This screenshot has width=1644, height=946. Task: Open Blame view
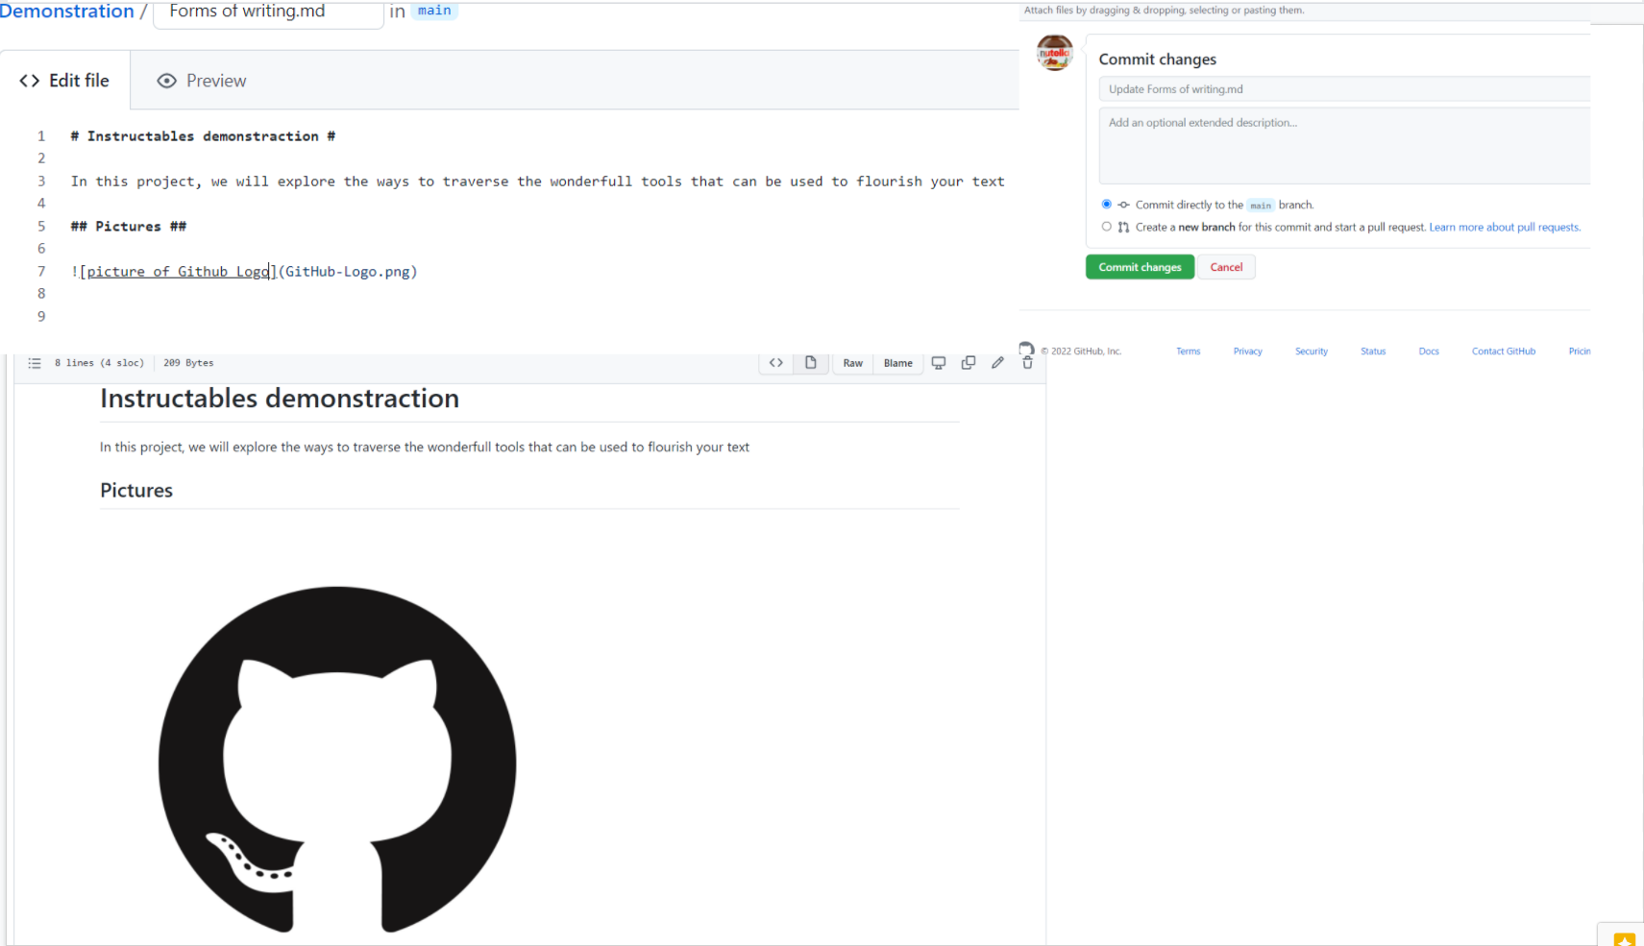pyautogui.click(x=898, y=363)
